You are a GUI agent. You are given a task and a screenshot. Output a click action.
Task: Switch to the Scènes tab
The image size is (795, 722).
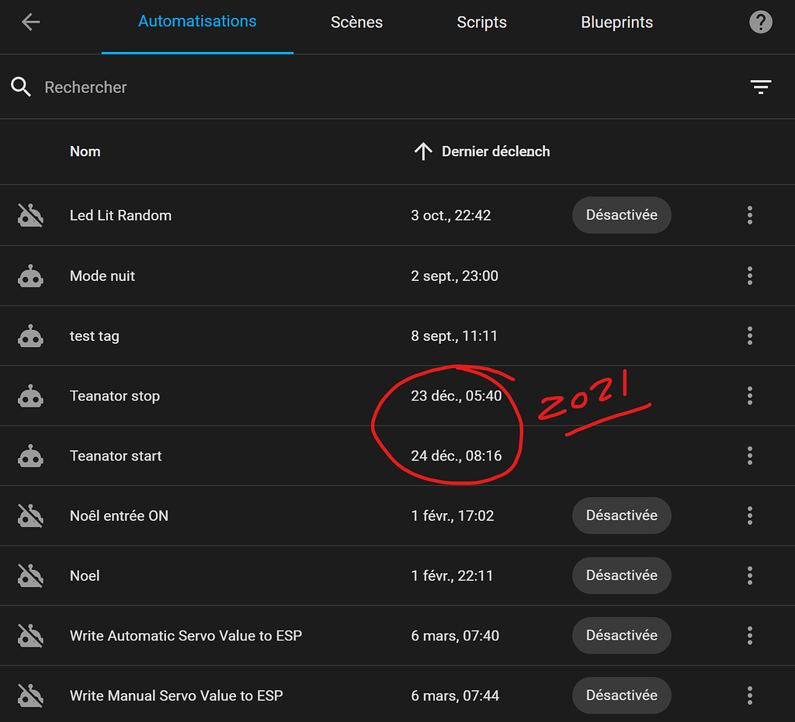tap(356, 23)
